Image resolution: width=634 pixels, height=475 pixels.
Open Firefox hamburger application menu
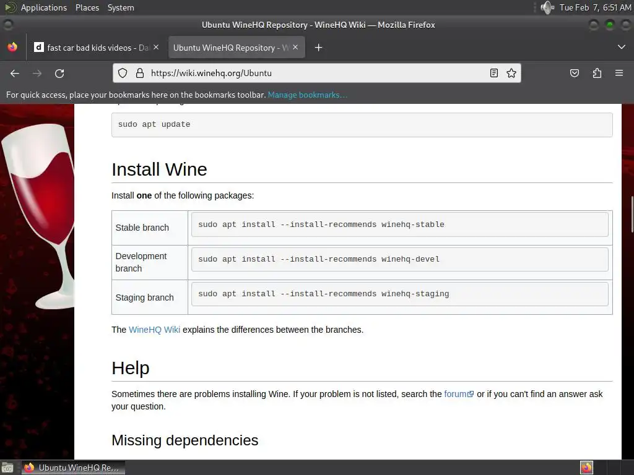[x=619, y=73]
